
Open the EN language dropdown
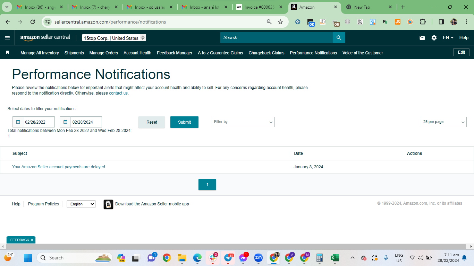pyautogui.click(x=448, y=38)
